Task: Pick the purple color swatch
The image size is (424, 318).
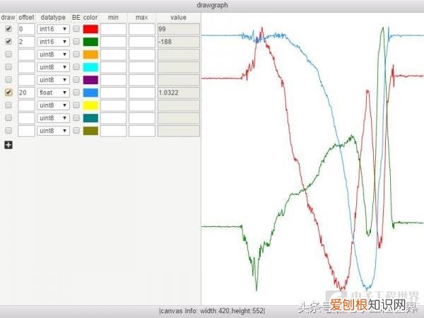Action: point(90,80)
